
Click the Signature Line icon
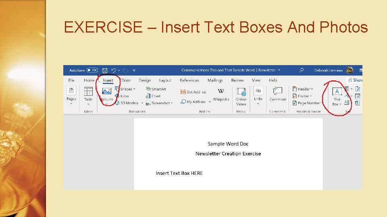click(358, 89)
